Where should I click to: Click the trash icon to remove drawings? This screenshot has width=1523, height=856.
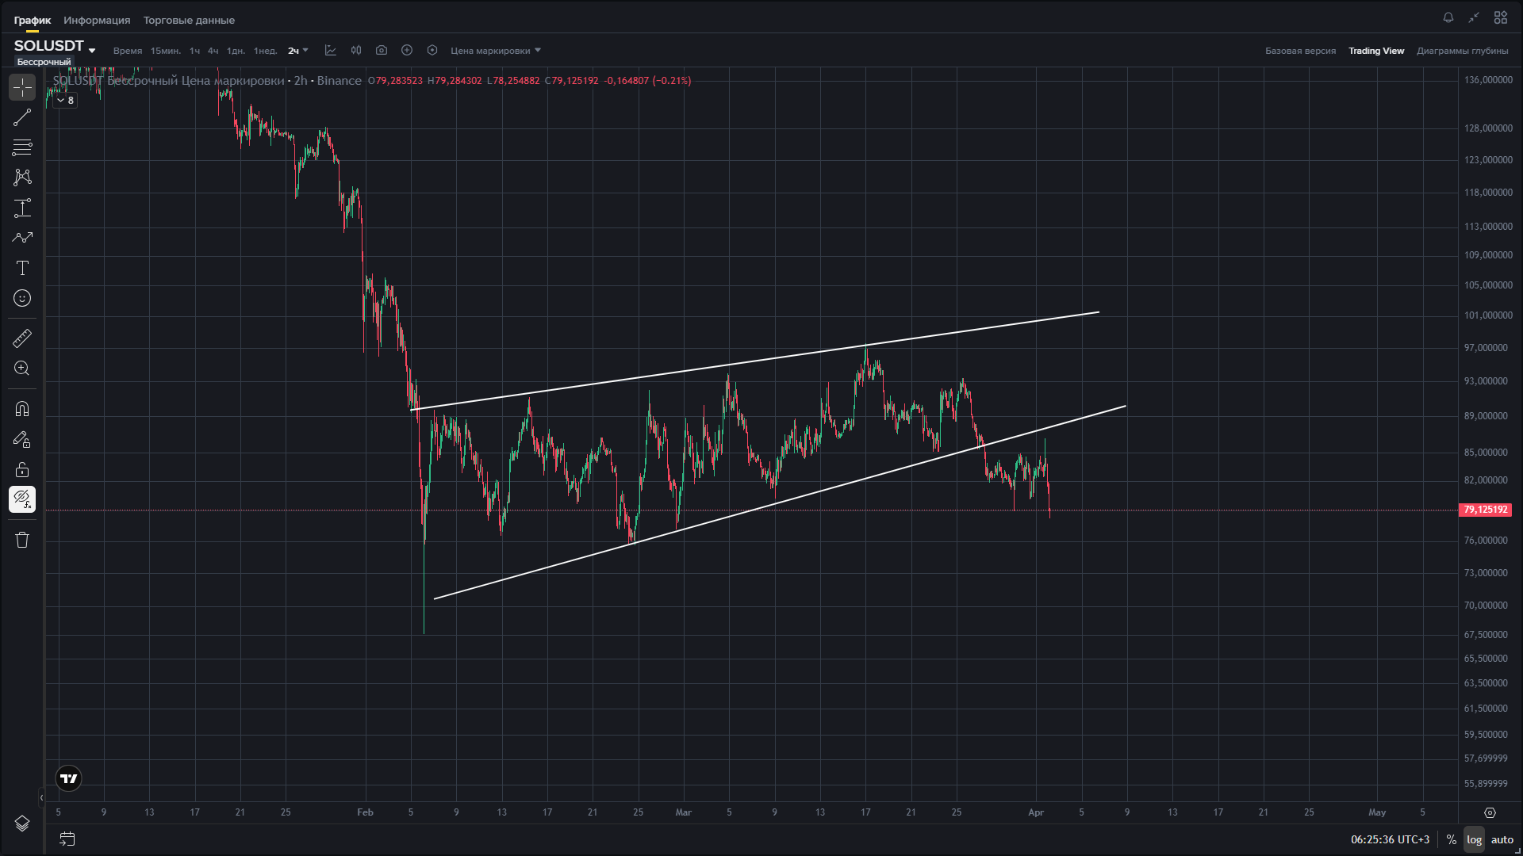22,540
